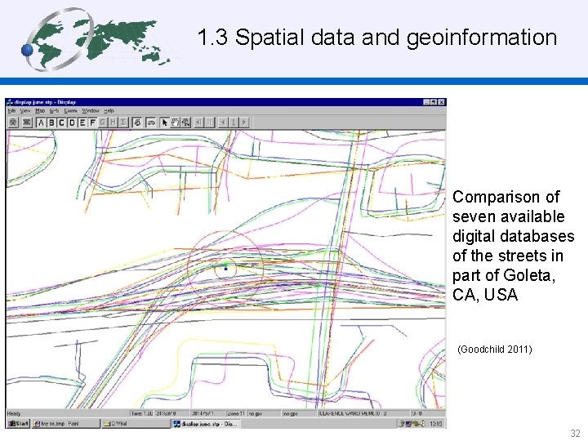The width and height of the screenshot is (588, 441).
Task: Toggle greyed layer H toolbar button
Action: pos(113,122)
